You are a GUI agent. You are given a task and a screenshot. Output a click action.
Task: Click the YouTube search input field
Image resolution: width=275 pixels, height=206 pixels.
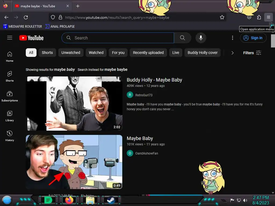point(118,38)
